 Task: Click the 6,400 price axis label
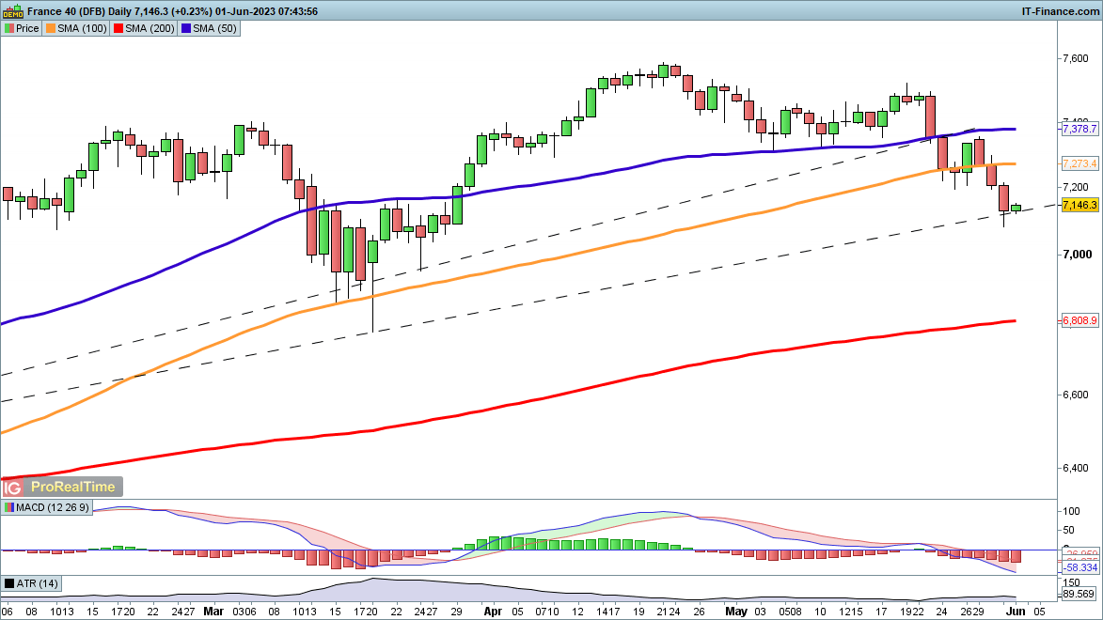coord(1076,468)
